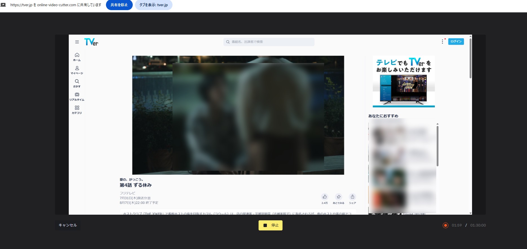Click the 01:30:00 maximum duration text

[478, 225]
